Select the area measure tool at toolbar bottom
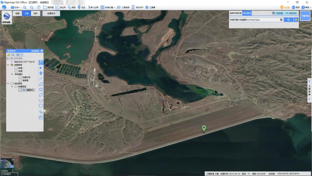The width and height of the screenshot is (312, 176). [41, 118]
